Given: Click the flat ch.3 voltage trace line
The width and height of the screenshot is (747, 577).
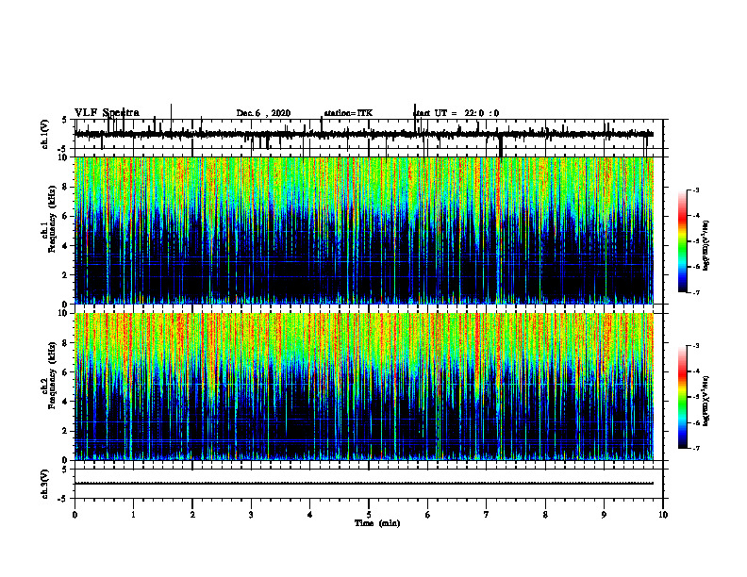Looking at the screenshot, I should pos(364,484).
